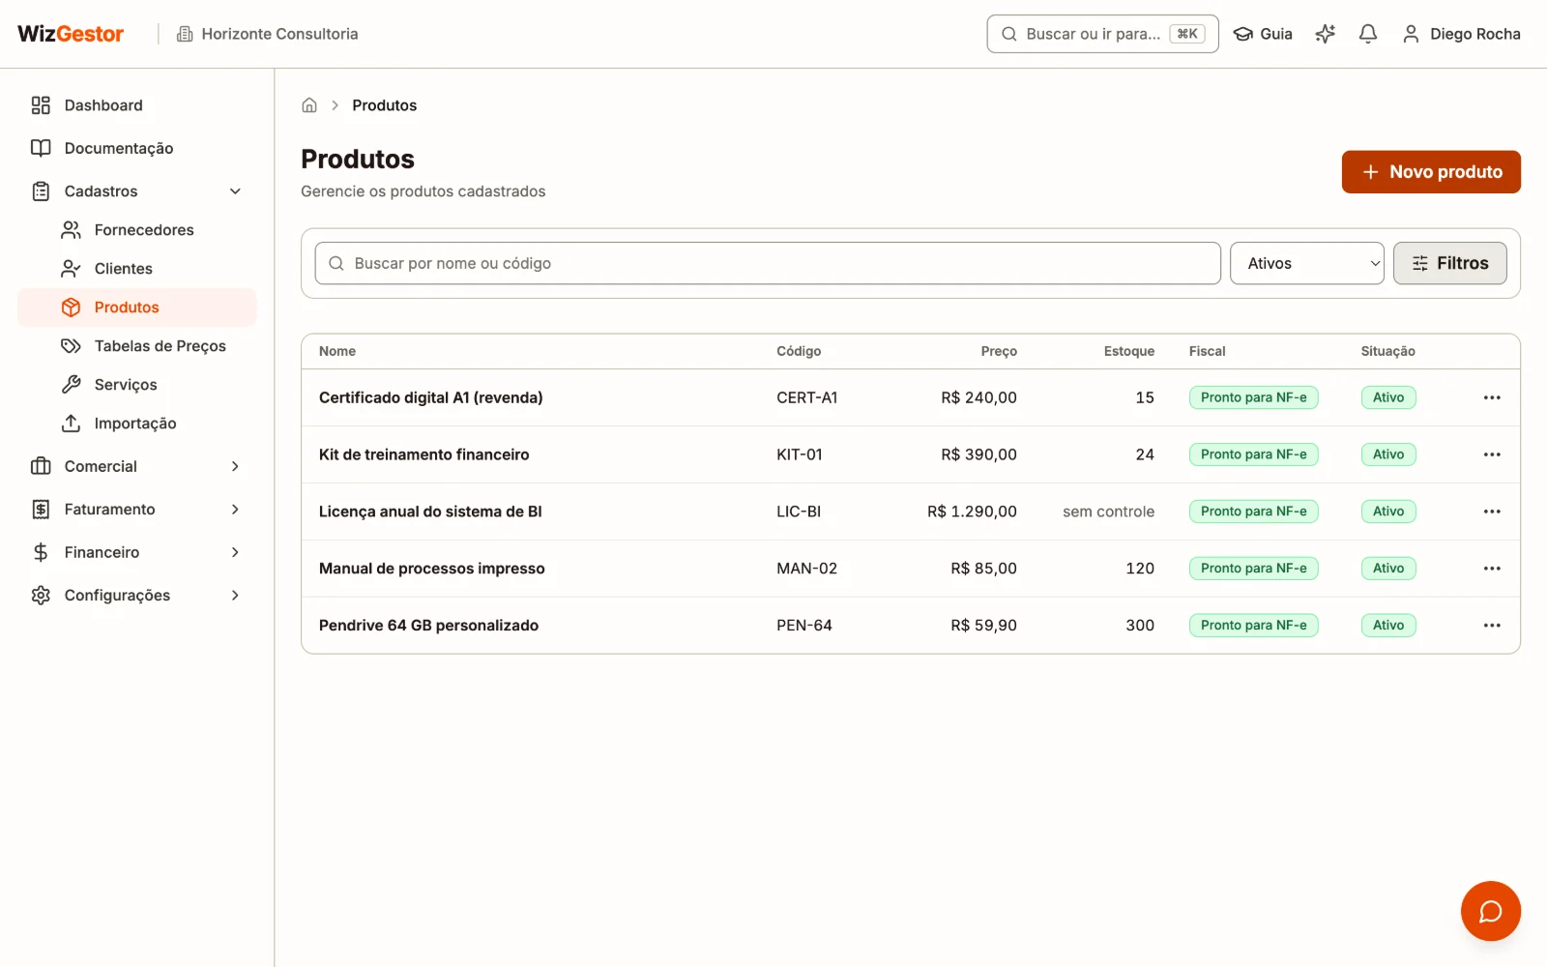Click code KIT-01 cell
This screenshot has height=967, width=1547.
click(800, 454)
